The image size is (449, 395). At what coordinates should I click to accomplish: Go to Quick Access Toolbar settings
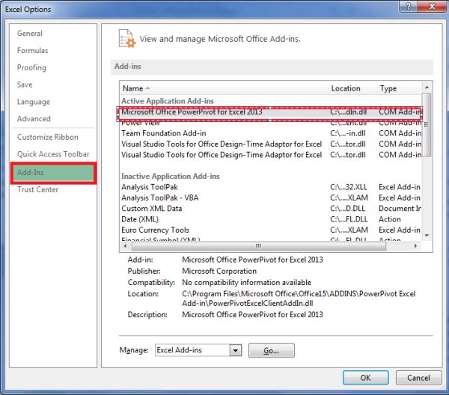coord(53,154)
